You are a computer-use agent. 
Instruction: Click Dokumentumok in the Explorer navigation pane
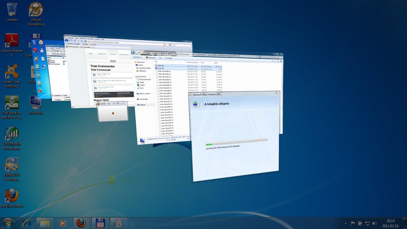coord(145,80)
